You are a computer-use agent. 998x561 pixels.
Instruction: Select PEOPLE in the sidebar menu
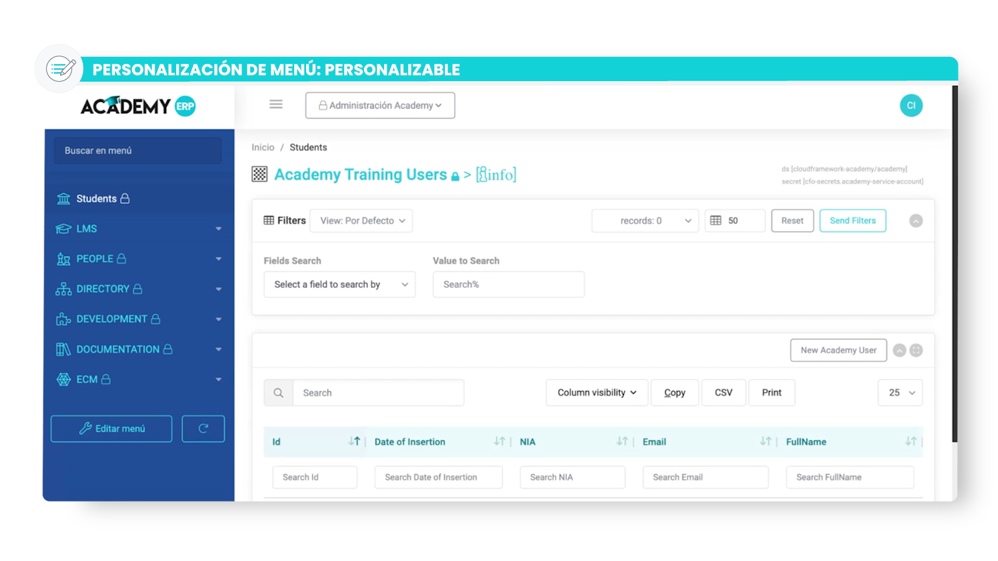coord(139,259)
